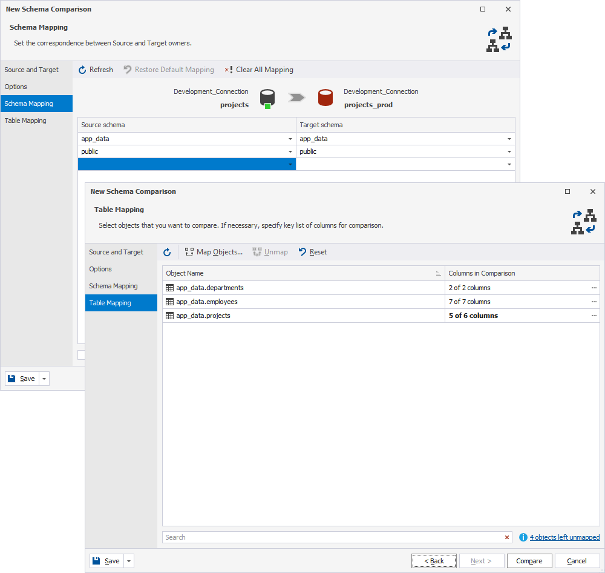Image resolution: width=605 pixels, height=573 pixels.
Task: Select Schema Mapping in back window sidebar
Action: (x=36, y=104)
